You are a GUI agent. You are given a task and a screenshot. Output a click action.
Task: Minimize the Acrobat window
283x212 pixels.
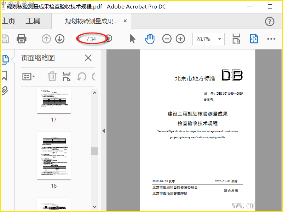[x=249, y=6]
